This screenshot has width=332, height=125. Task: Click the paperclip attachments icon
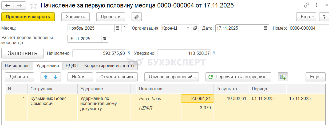point(136,17)
